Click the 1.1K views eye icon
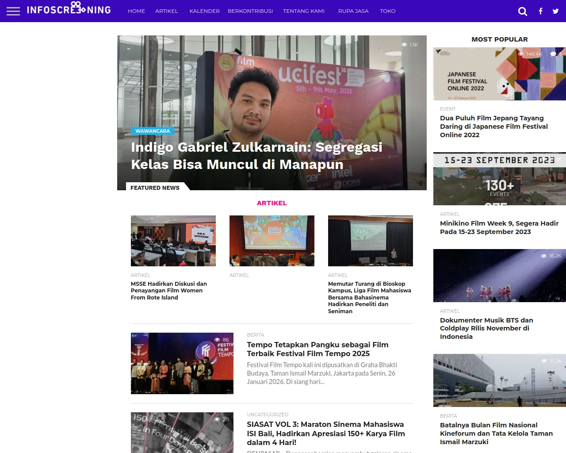The width and height of the screenshot is (566, 453). 404,45
